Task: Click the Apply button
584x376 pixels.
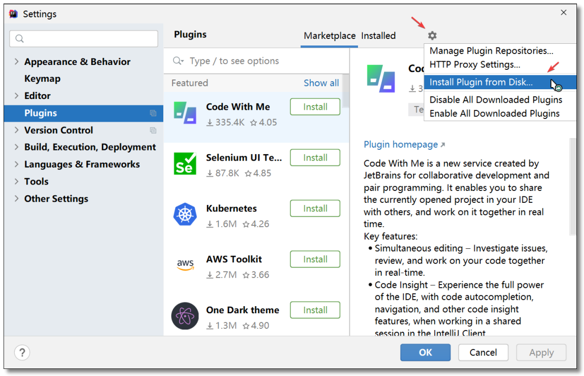Action: click(x=541, y=352)
